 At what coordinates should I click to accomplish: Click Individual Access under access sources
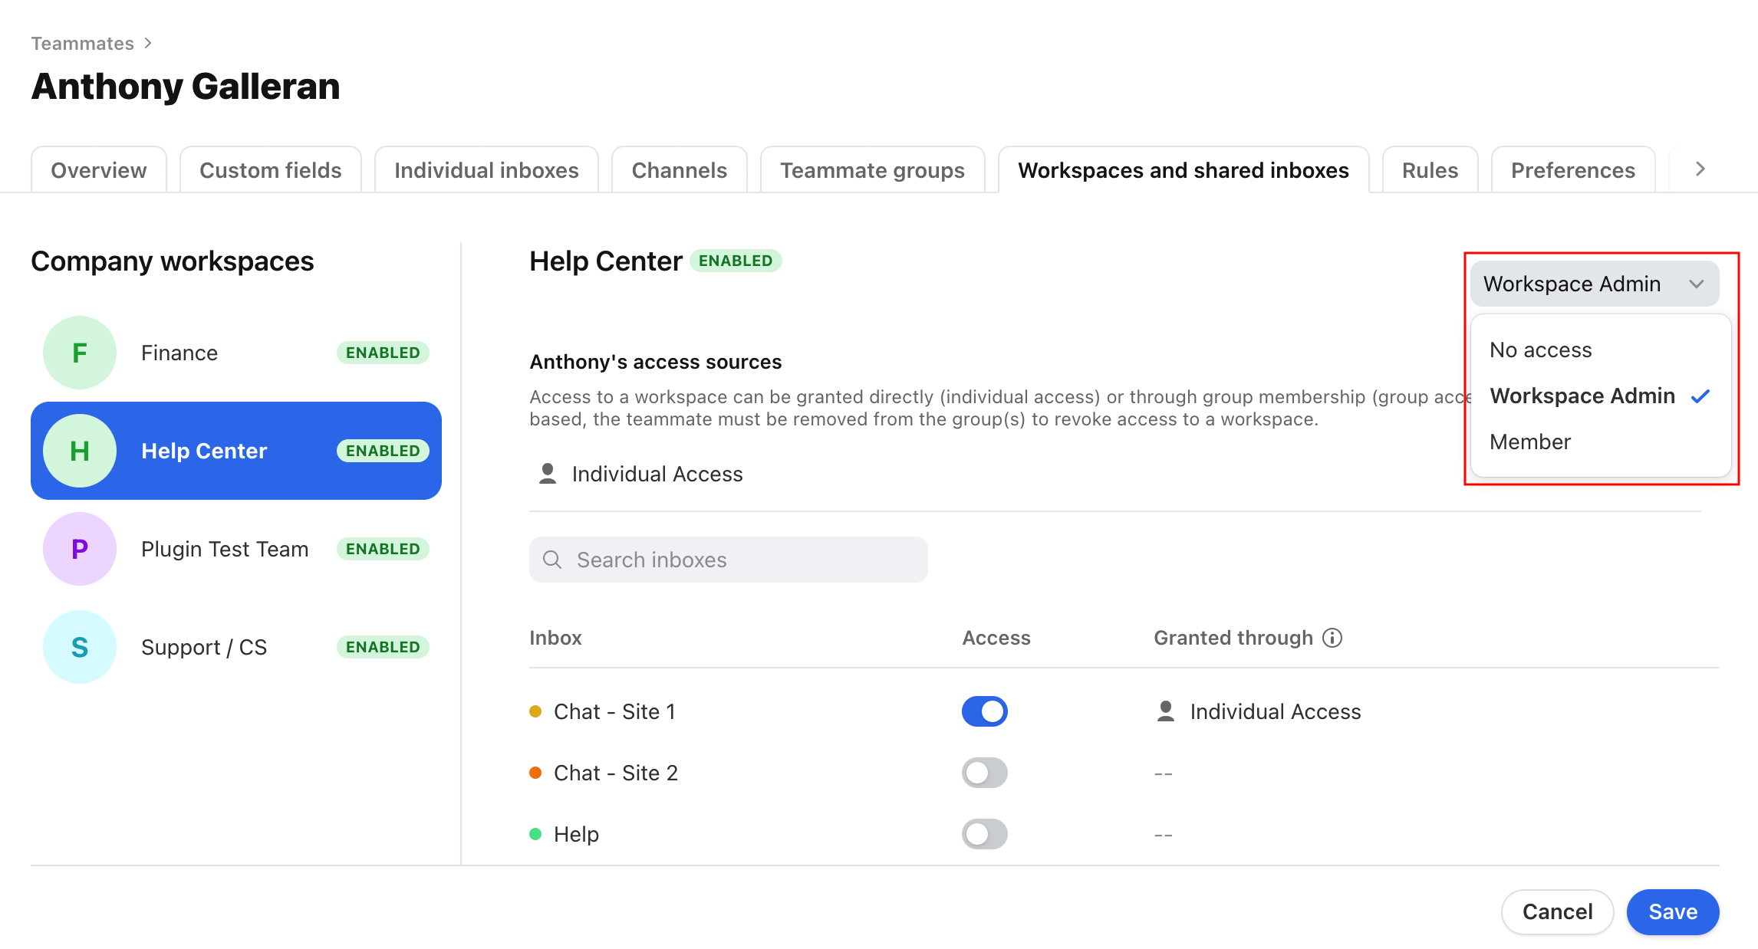[657, 474]
